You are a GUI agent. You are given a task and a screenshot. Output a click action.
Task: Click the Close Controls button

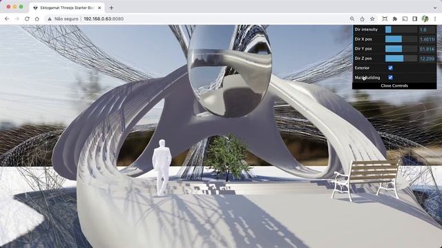click(394, 85)
